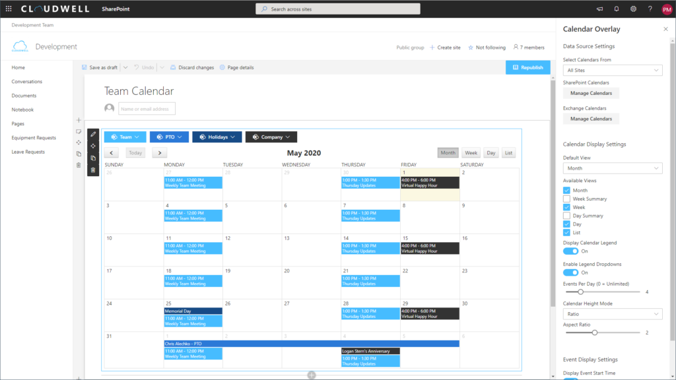Toggle Display Calendar Legend switch
The height and width of the screenshot is (380, 676).
tap(570, 251)
